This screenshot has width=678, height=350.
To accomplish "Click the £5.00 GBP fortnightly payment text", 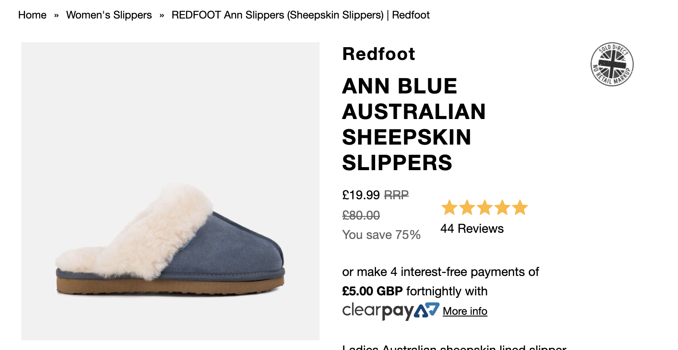I will tap(415, 291).
